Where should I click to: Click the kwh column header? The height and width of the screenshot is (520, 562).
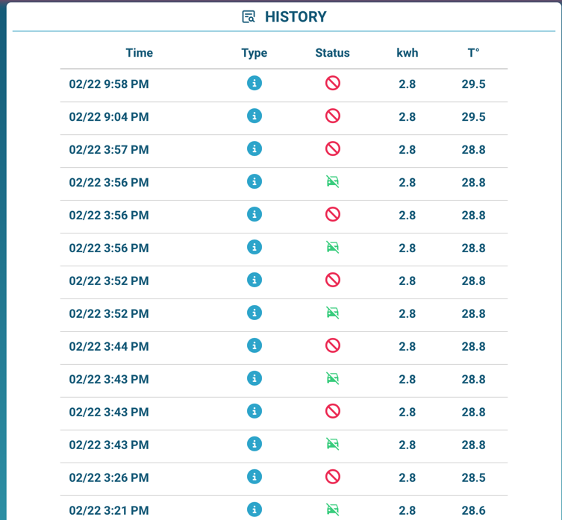[408, 53]
